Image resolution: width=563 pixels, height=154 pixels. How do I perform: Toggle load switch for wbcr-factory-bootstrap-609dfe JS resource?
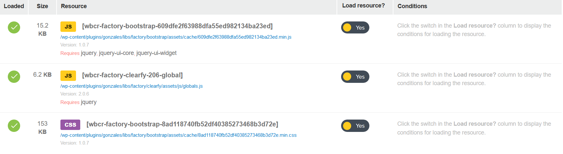(355, 28)
